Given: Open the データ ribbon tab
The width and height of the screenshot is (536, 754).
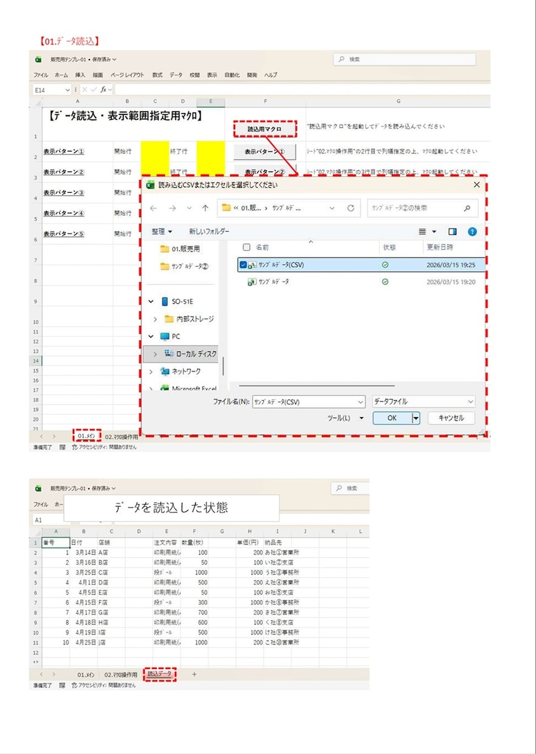Looking at the screenshot, I should pyautogui.click(x=176, y=75).
